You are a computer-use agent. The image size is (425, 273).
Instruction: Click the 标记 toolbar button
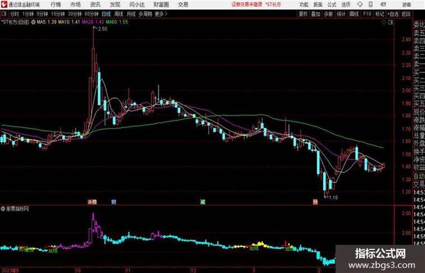[x=380, y=14]
